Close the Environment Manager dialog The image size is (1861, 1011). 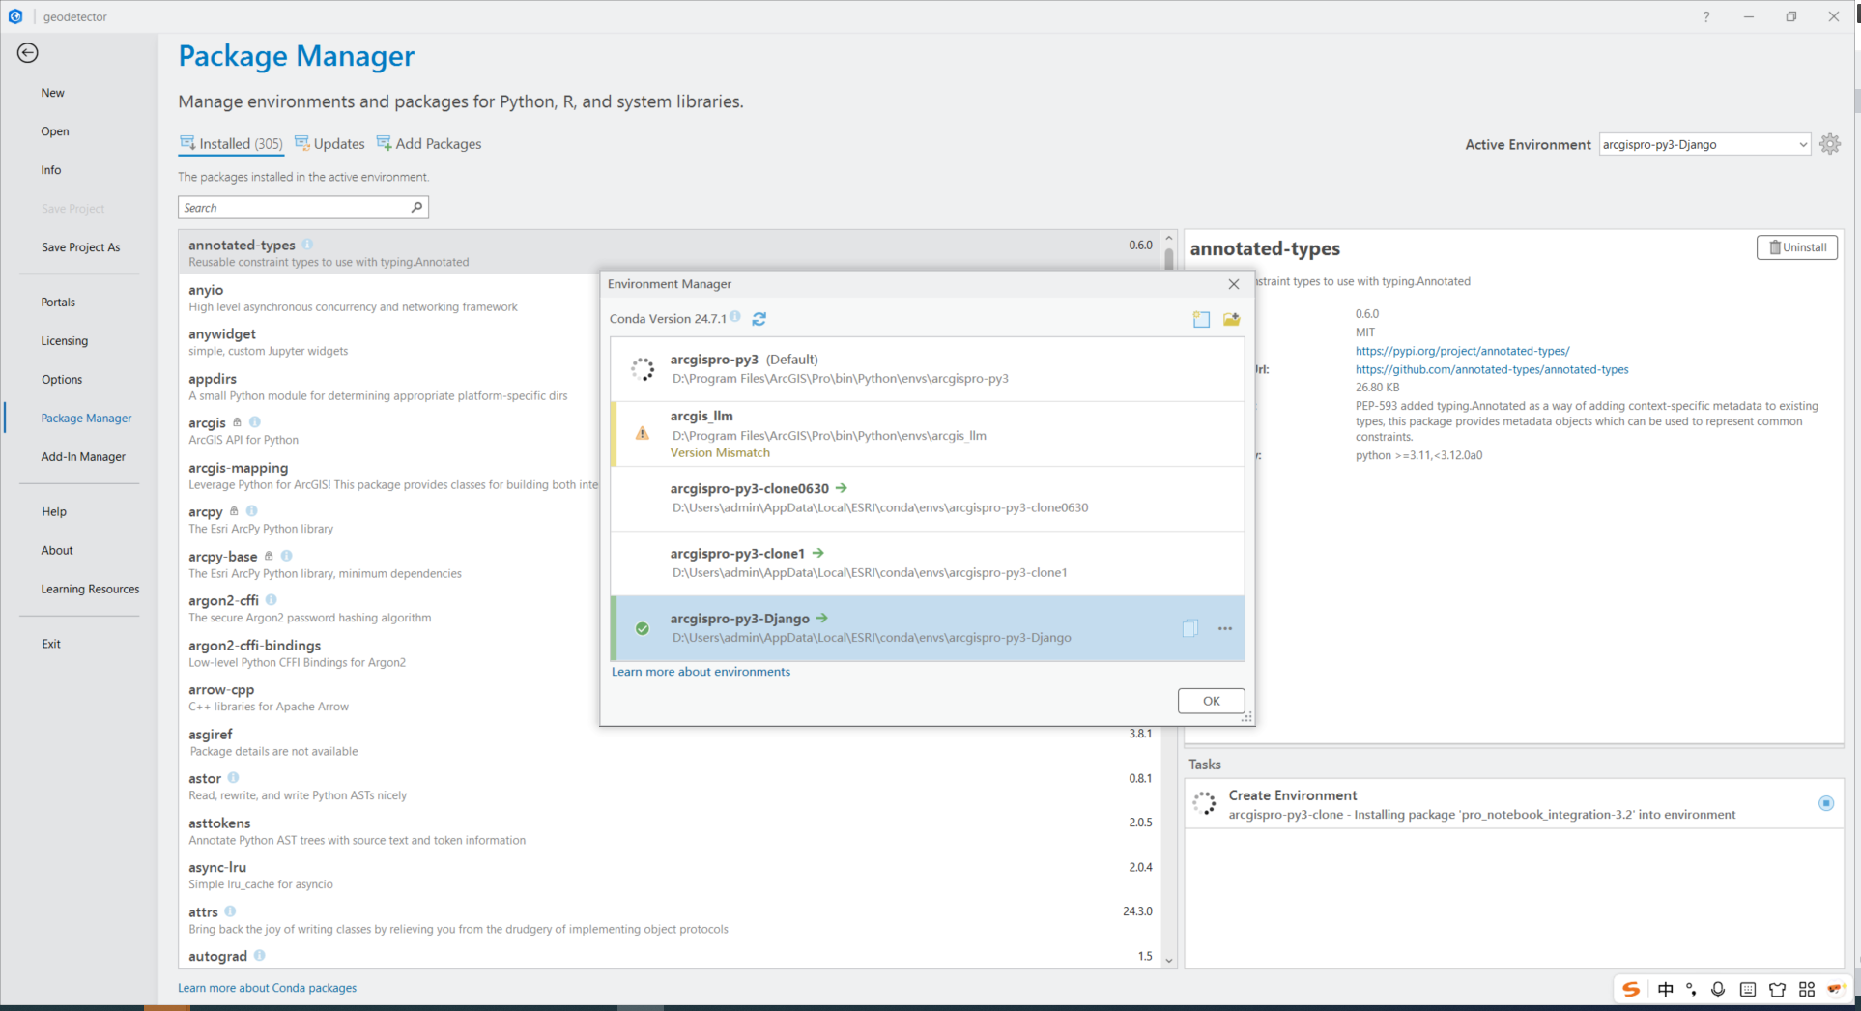coord(1234,284)
